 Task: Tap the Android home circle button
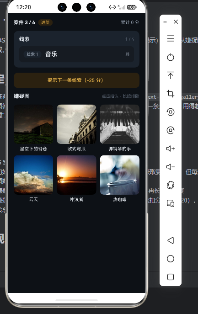(171, 259)
